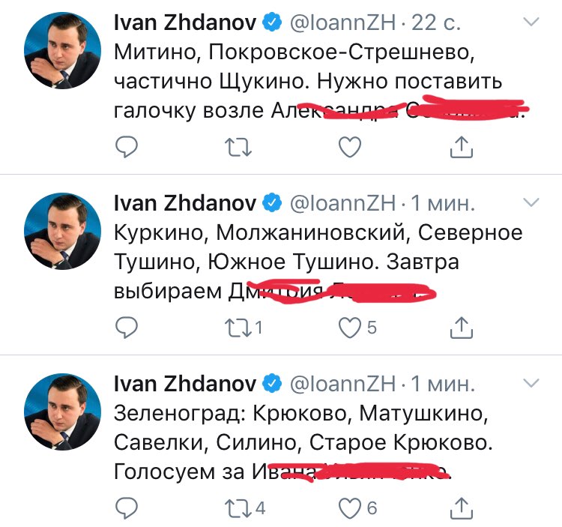Reply to the Куркино tweet
Image resolution: width=562 pixels, height=527 pixels.
127,327
